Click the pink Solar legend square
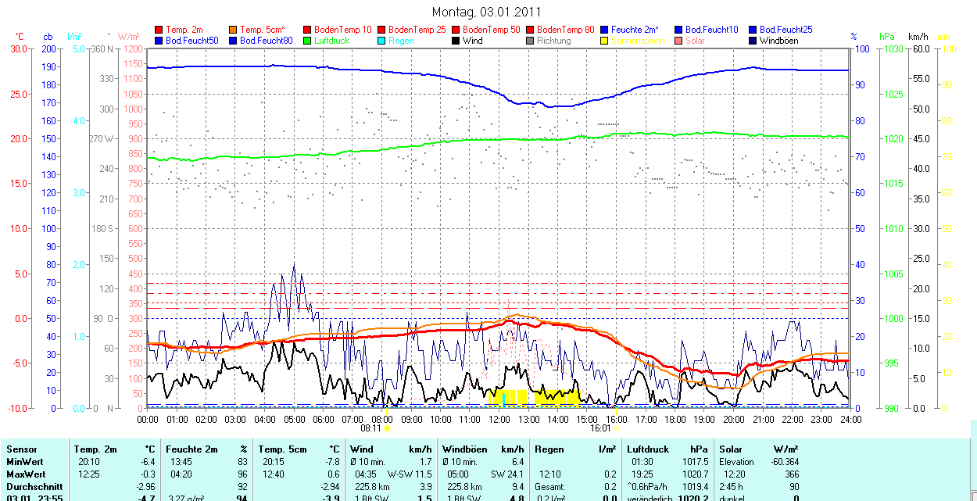Screen dimensions: 977x501 coord(679,41)
